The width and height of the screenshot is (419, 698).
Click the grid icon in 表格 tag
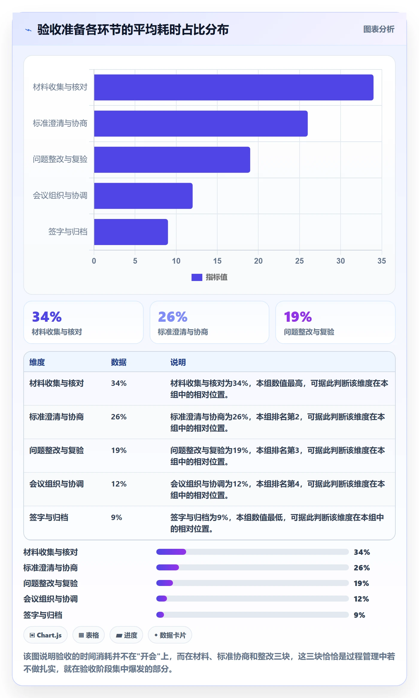click(x=81, y=635)
